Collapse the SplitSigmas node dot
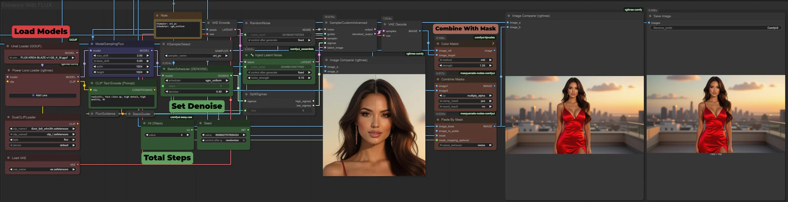788x202 pixels. pos(246,94)
